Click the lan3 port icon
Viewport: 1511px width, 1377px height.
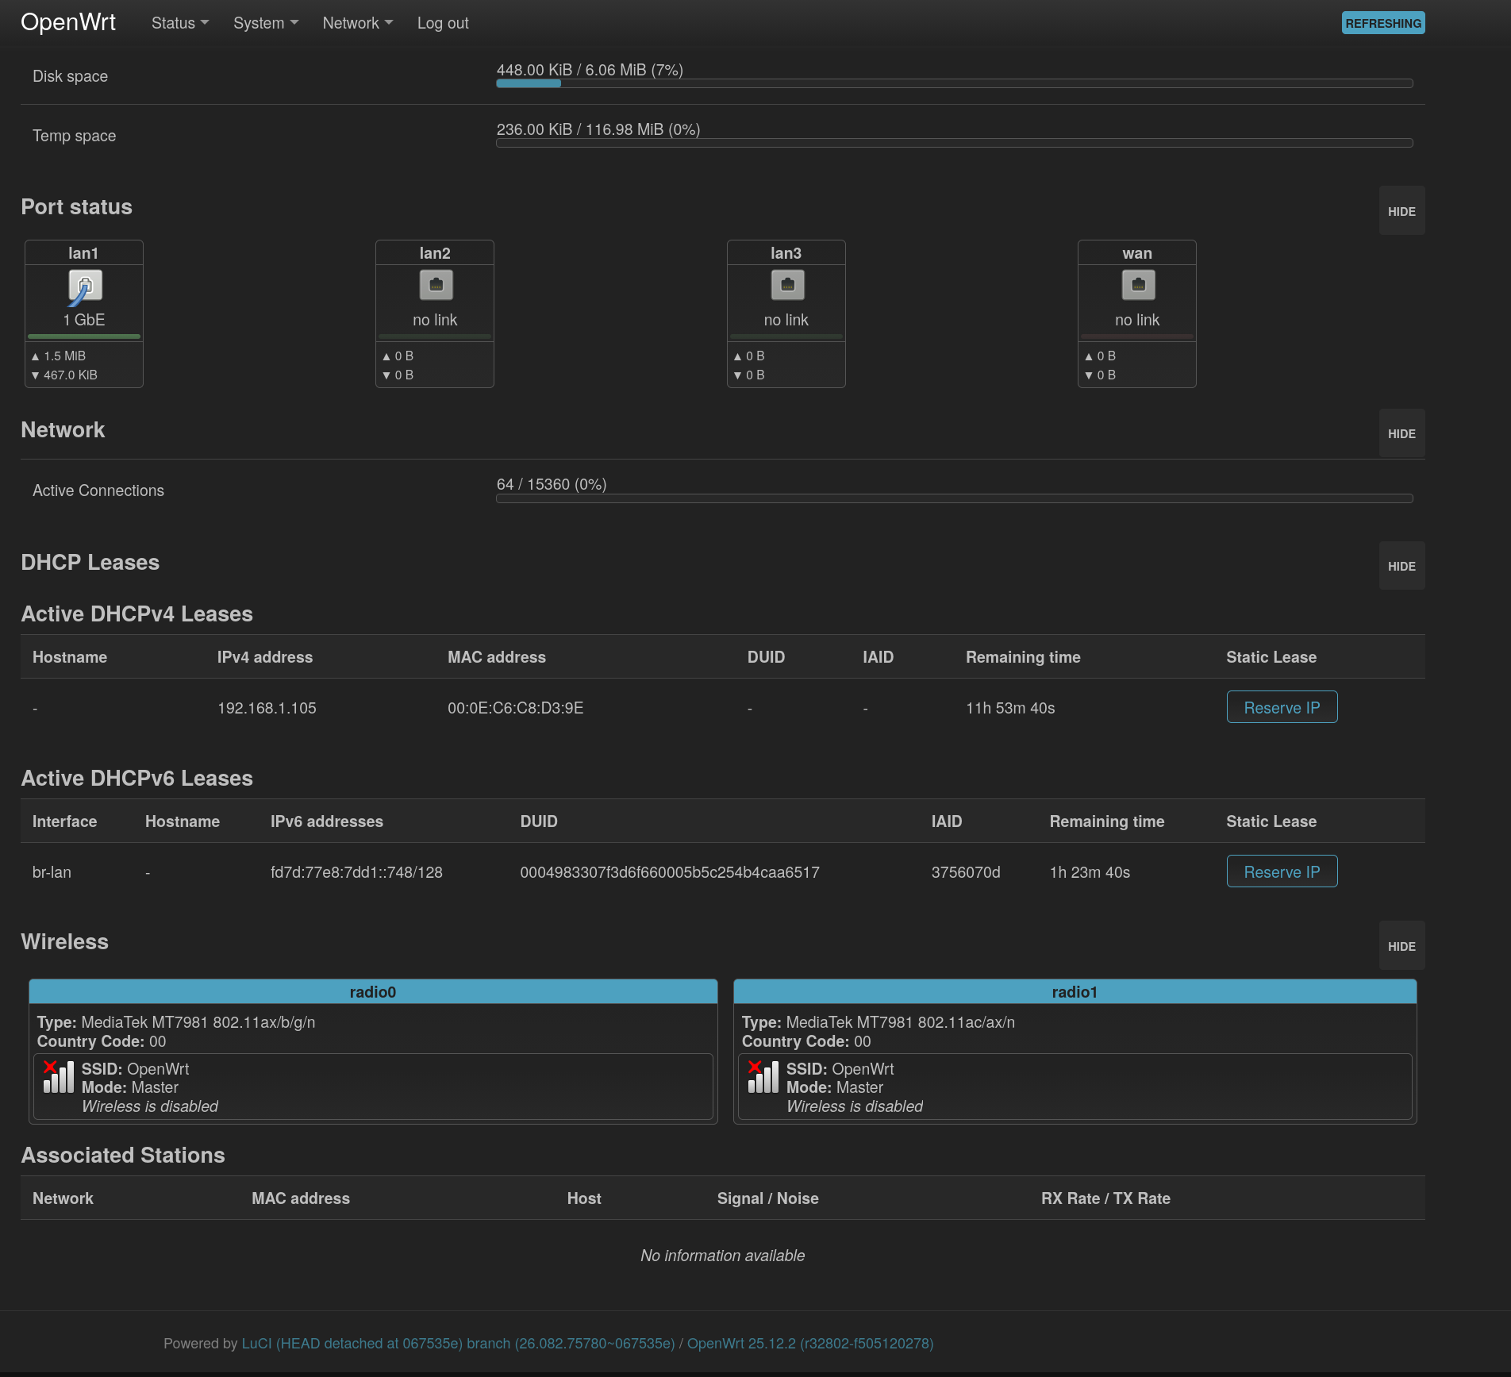pyautogui.click(x=787, y=285)
